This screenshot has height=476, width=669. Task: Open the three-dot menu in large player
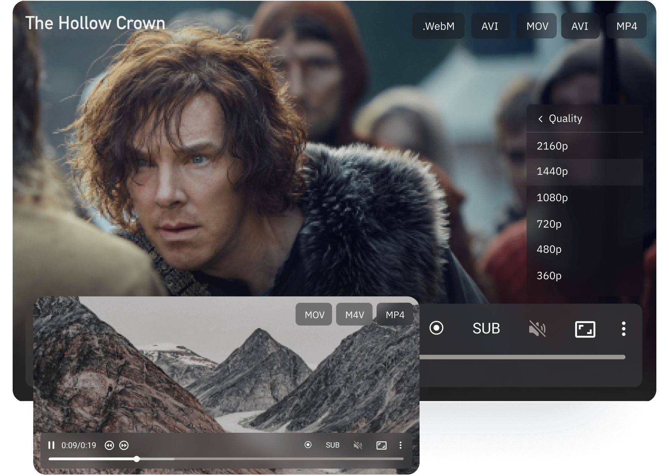pos(624,329)
